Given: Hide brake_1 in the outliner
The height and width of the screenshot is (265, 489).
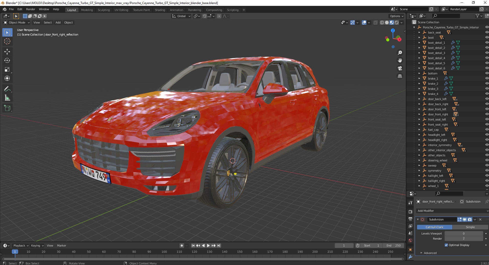Looking at the screenshot, I should (x=487, y=79).
